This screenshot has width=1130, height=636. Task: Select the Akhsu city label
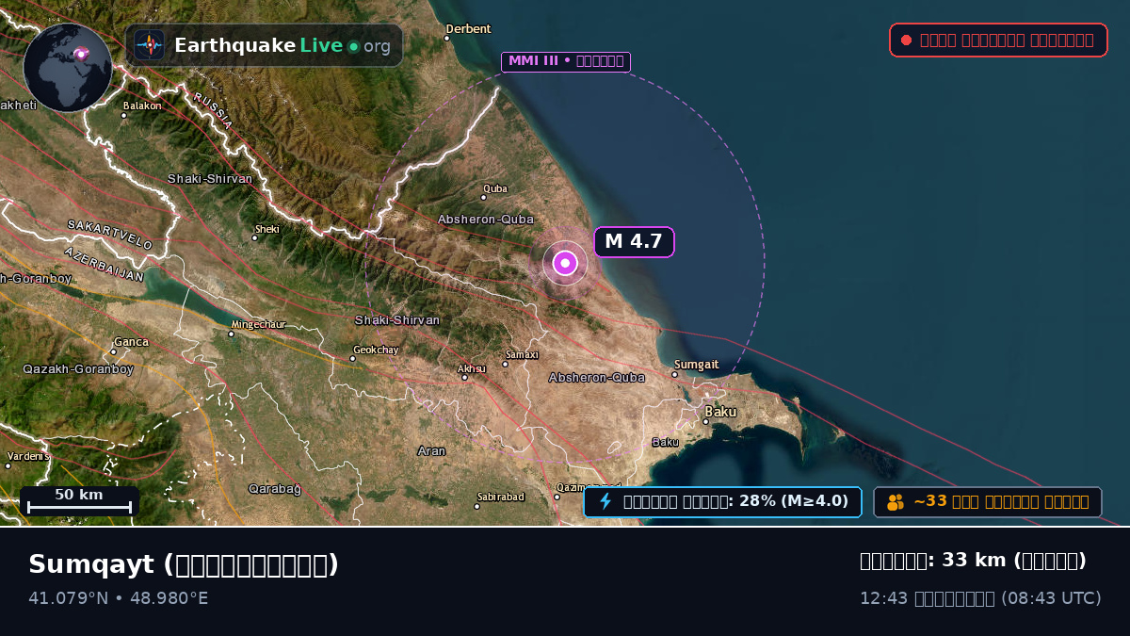(x=472, y=369)
